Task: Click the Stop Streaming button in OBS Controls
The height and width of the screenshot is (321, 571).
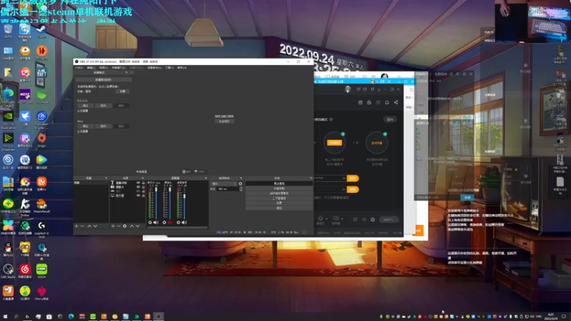Action: pyautogui.click(x=279, y=183)
